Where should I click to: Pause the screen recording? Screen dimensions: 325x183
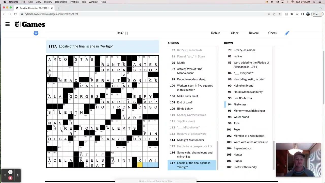pyautogui.click(x=10, y=172)
